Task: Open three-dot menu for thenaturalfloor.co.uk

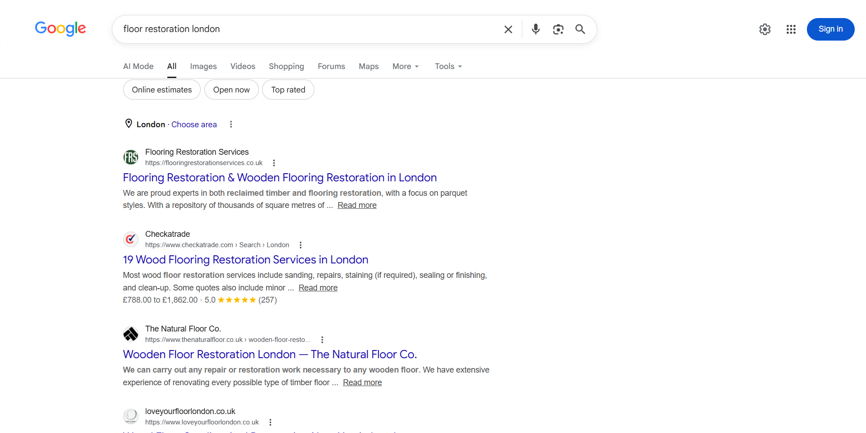Action: pyautogui.click(x=322, y=340)
